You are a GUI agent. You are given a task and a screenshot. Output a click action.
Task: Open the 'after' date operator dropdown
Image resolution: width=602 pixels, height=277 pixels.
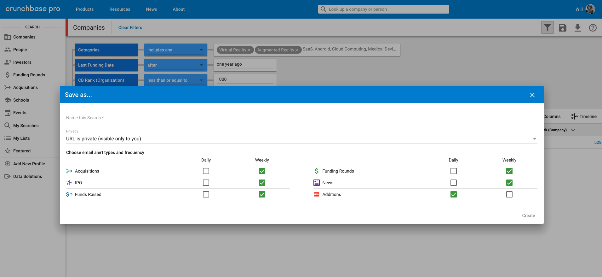(x=176, y=65)
